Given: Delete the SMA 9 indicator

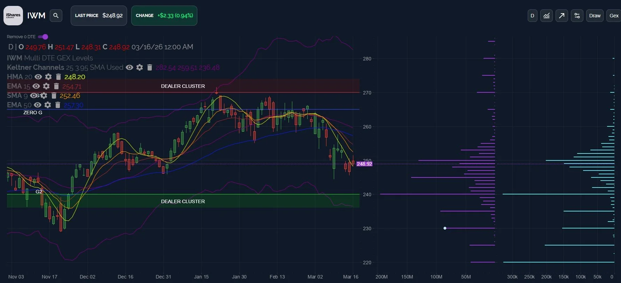Looking at the screenshot, I should pyautogui.click(x=54, y=95).
